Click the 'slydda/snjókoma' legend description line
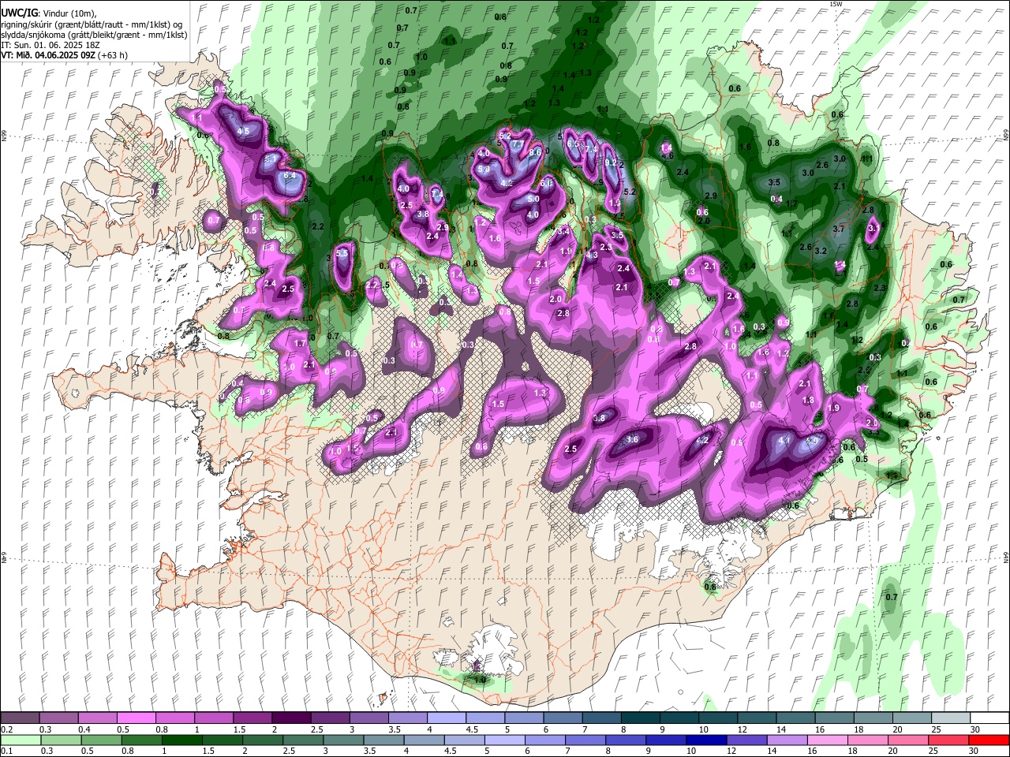This screenshot has height=757, width=1010. (94, 35)
